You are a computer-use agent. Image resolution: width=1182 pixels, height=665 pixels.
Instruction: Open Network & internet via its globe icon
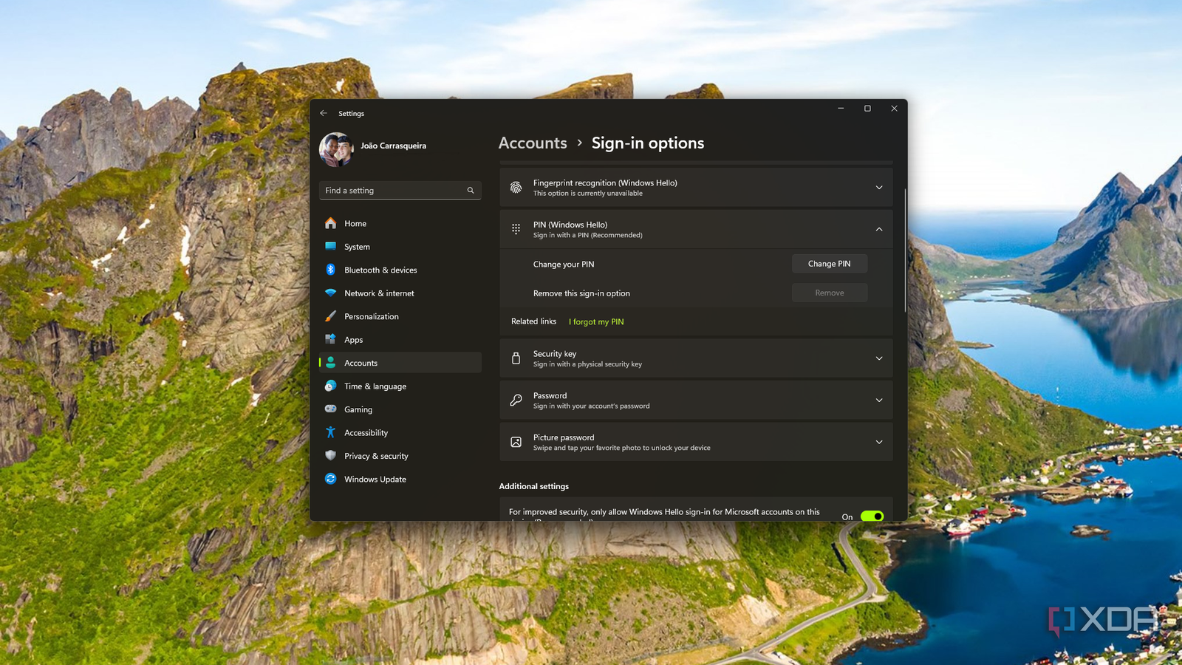(331, 293)
